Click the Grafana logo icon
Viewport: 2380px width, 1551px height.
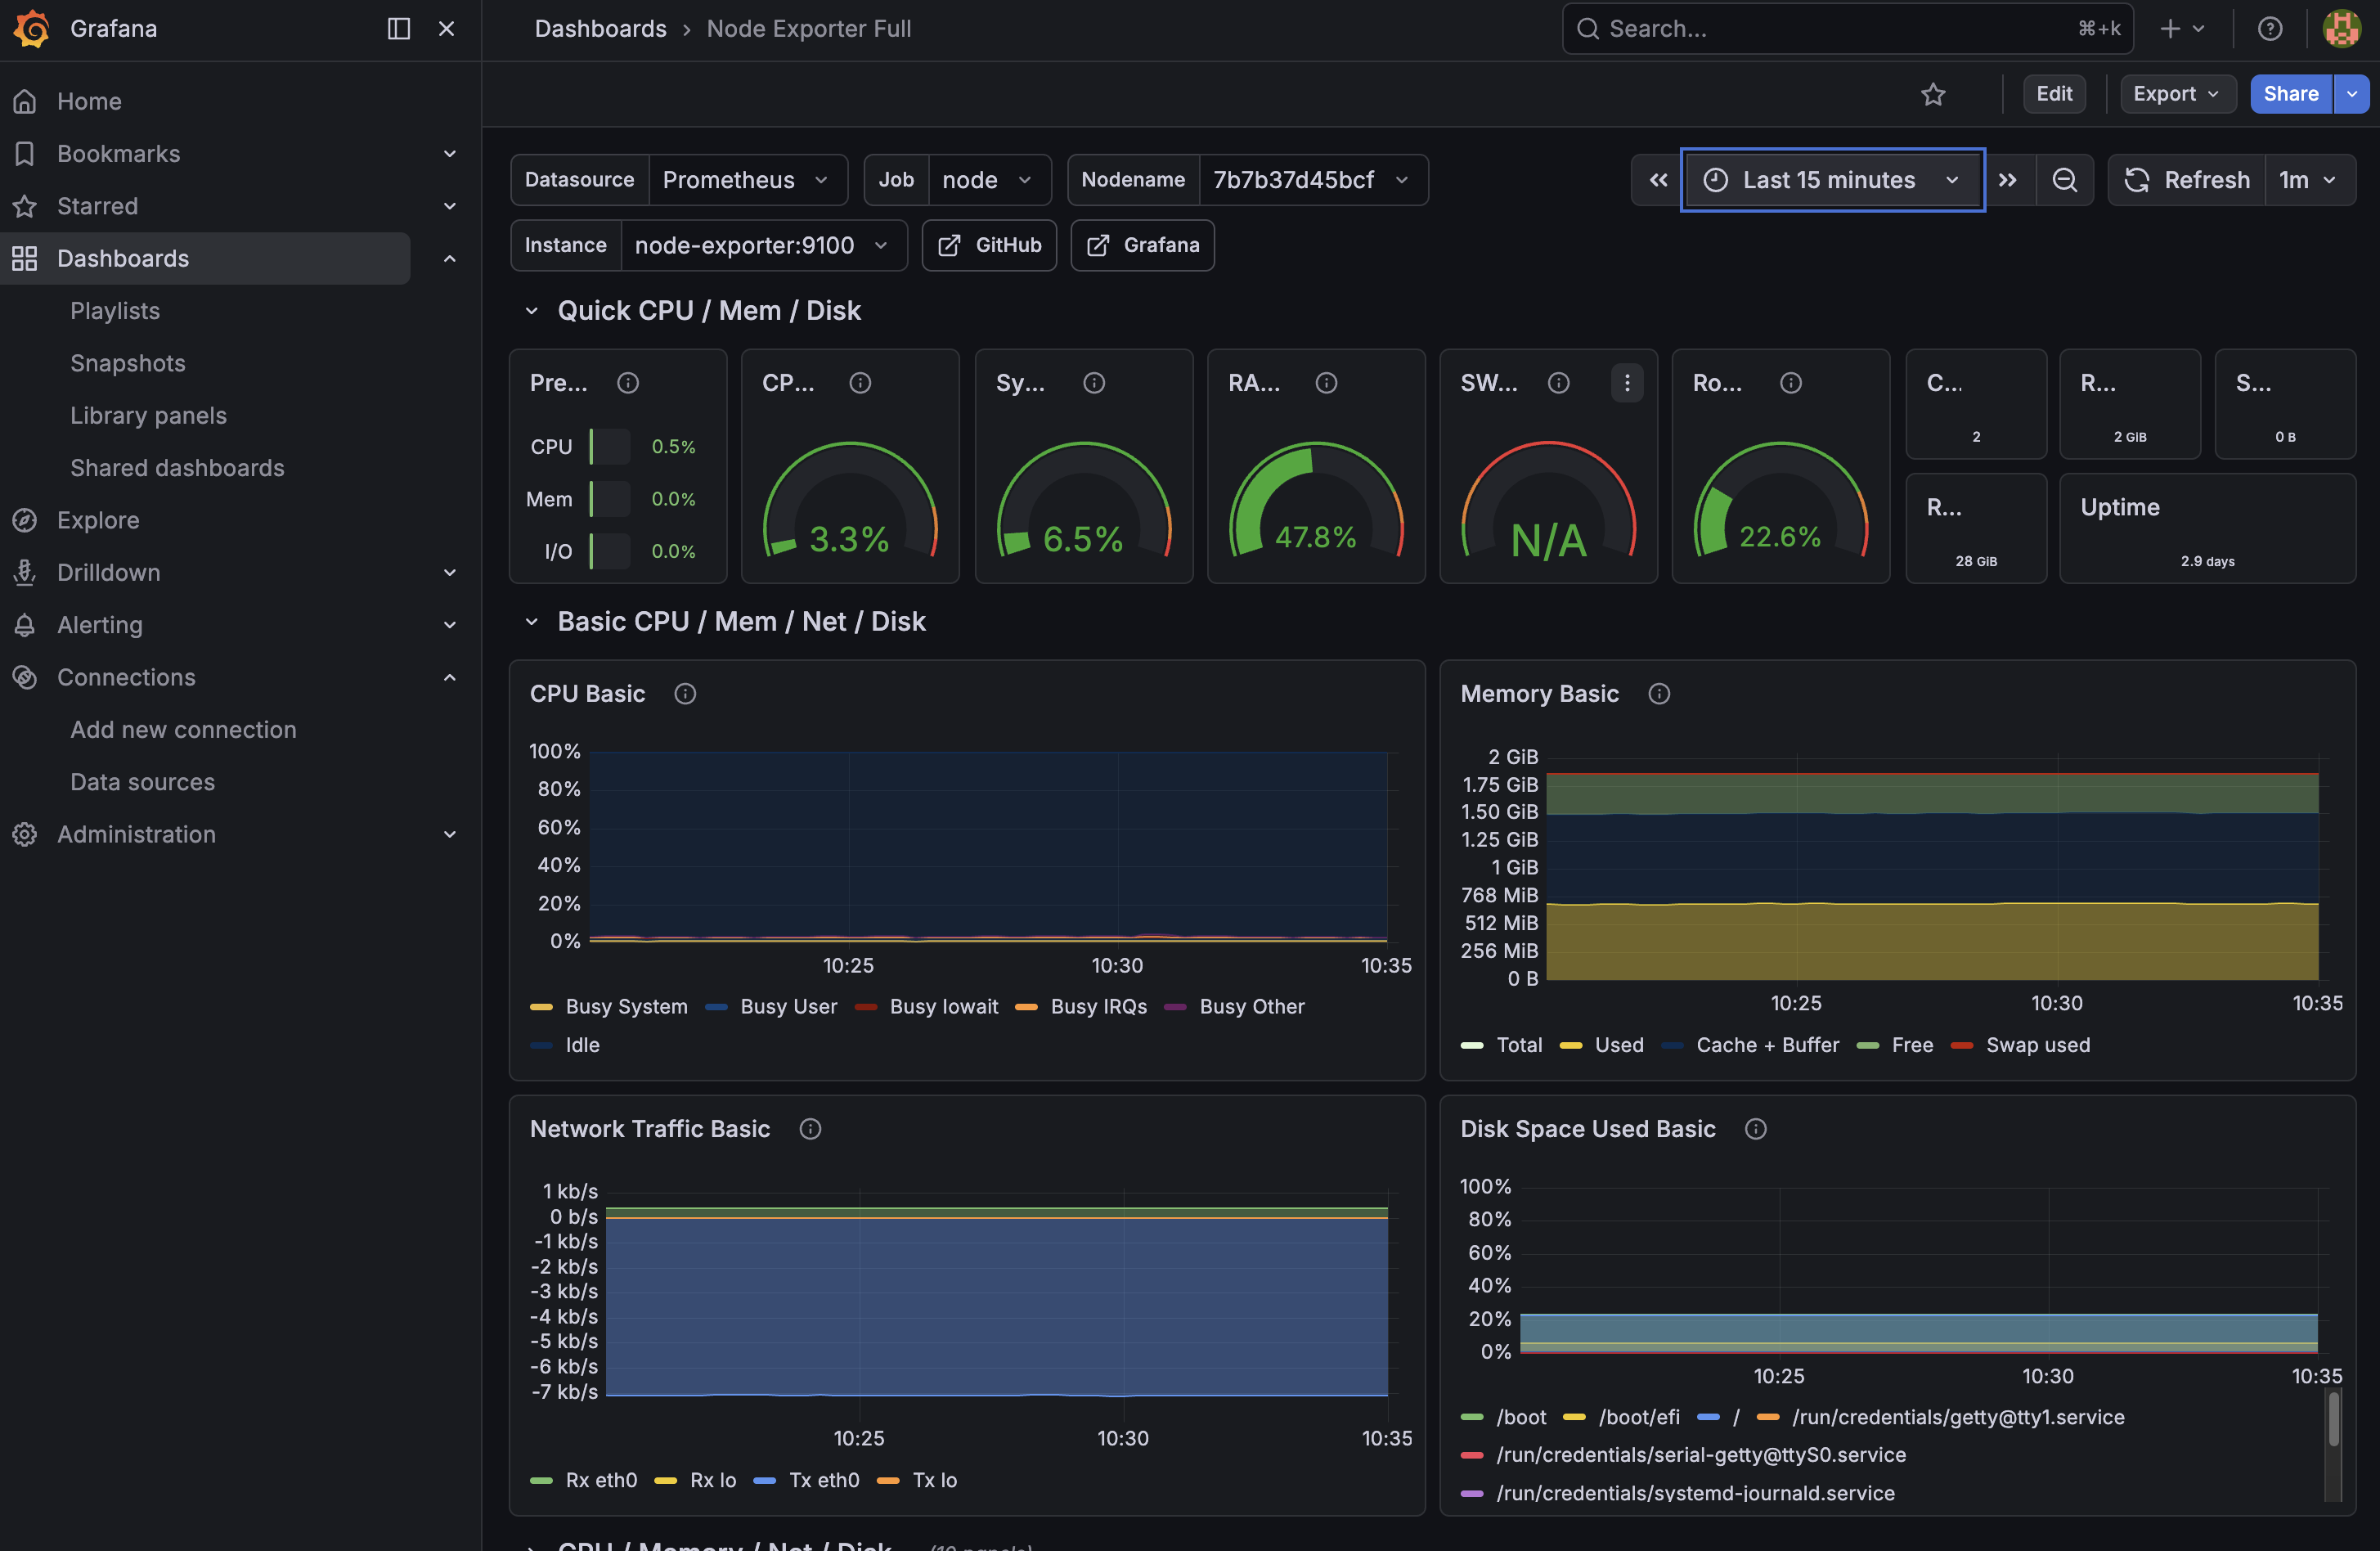pyautogui.click(x=31, y=28)
